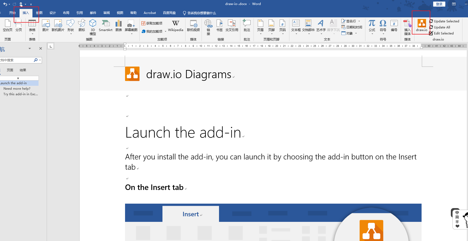Click Update All in draw.io group
Screen dimensions: 468x241
(442, 27)
